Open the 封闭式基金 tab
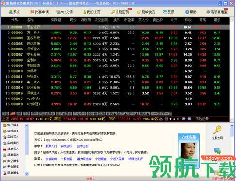 [64, 114]
